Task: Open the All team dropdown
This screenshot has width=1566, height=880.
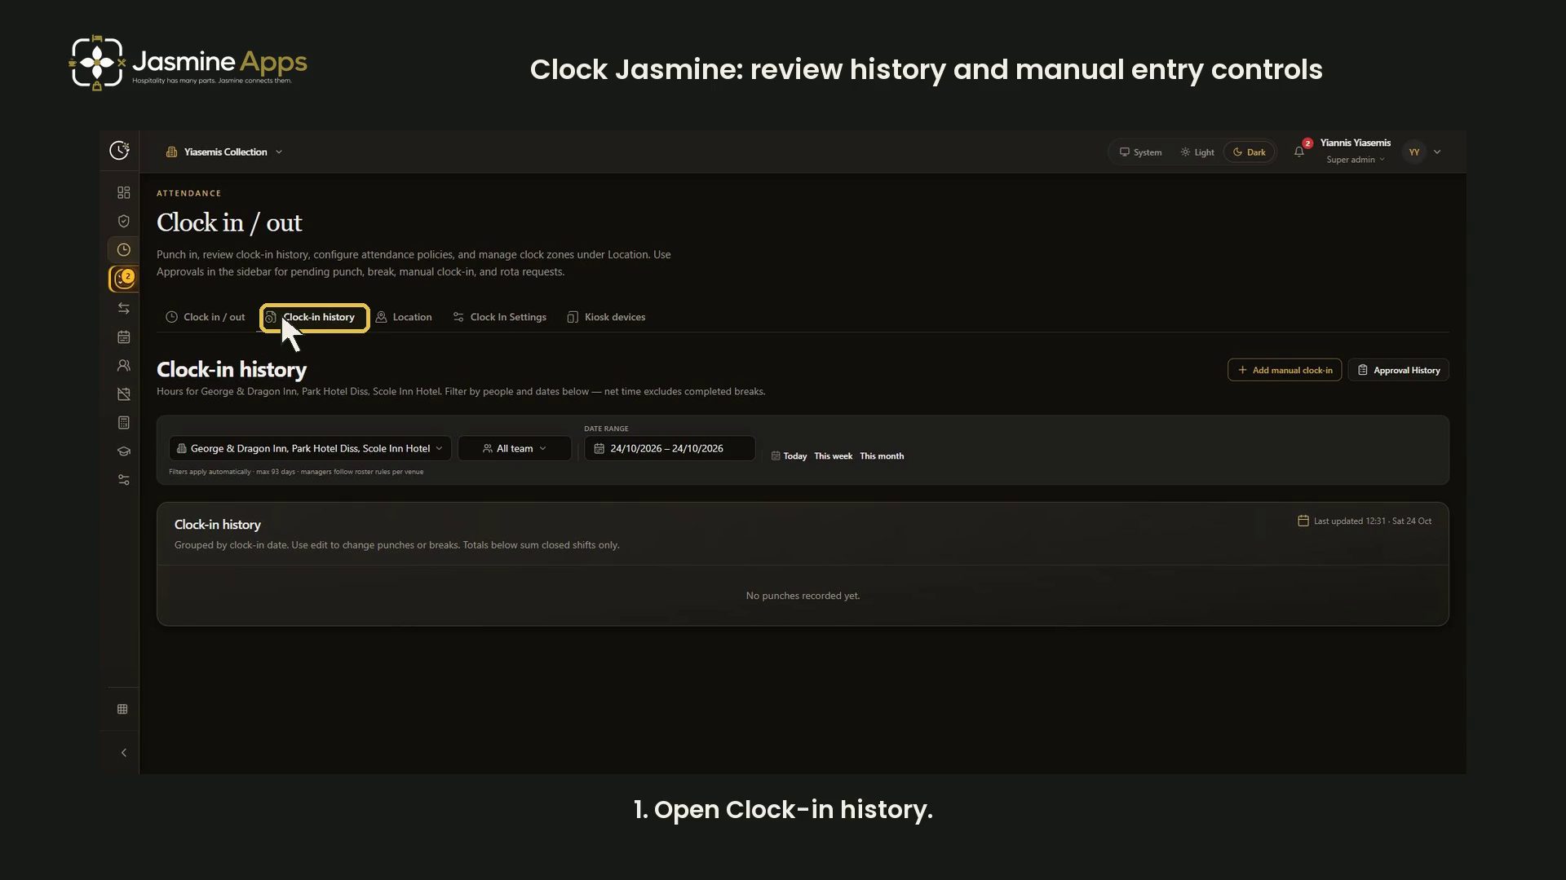Action: click(x=514, y=448)
